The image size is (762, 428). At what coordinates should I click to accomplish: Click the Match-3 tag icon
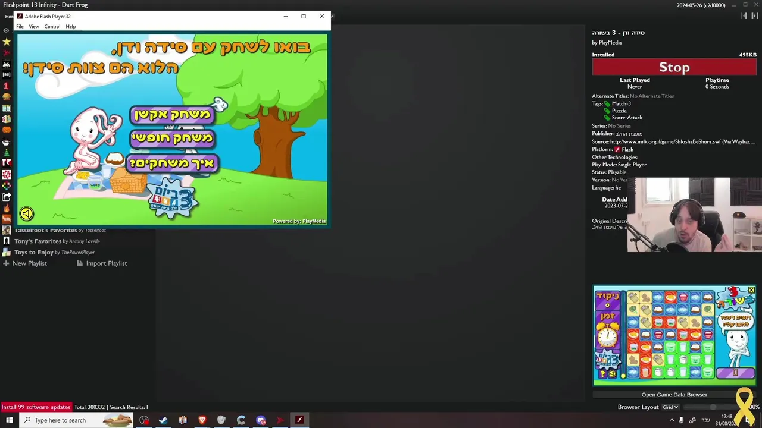(x=607, y=103)
